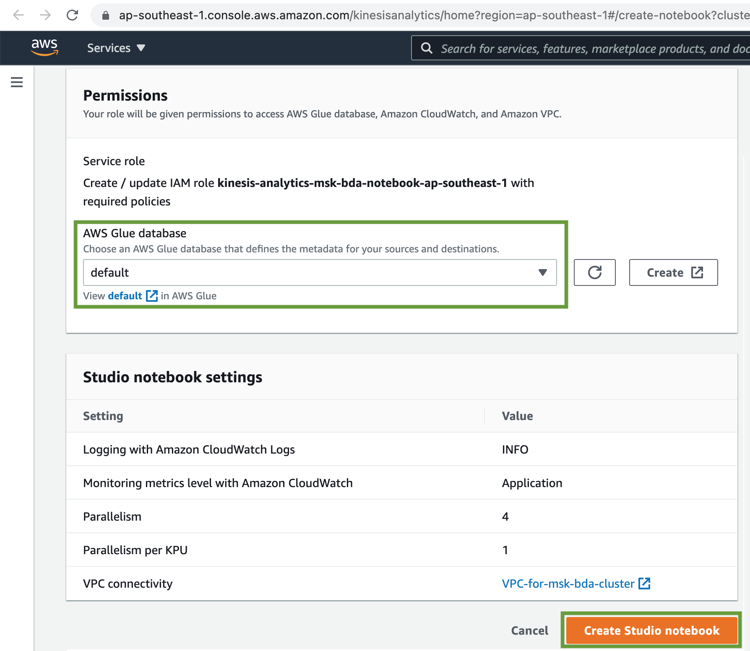Click the Permissions heading
This screenshot has width=750, height=651.
[125, 95]
